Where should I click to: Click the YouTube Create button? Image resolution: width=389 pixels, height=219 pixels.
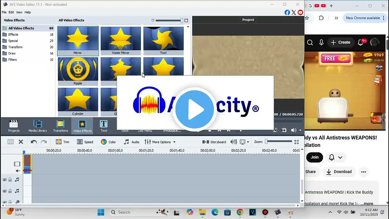point(340,43)
